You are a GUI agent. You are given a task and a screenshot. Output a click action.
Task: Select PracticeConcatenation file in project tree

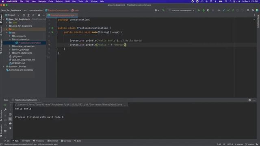coord(30,43)
